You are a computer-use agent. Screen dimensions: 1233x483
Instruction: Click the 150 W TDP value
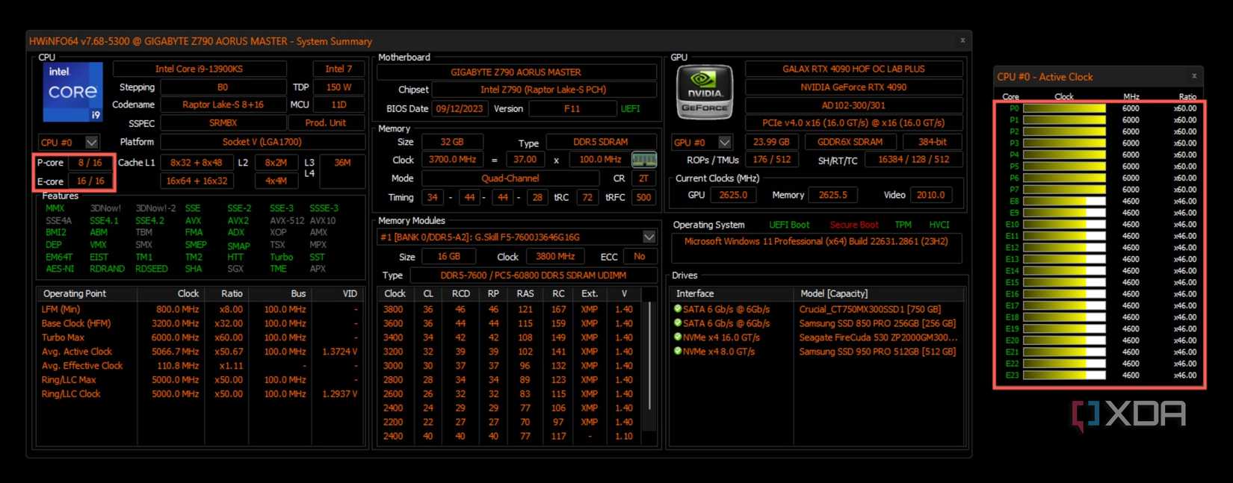339,87
